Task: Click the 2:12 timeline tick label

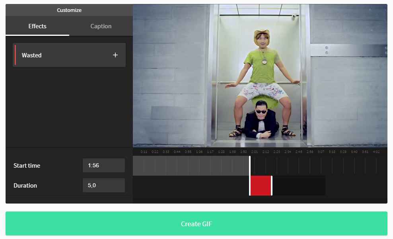Action: click(x=266, y=152)
